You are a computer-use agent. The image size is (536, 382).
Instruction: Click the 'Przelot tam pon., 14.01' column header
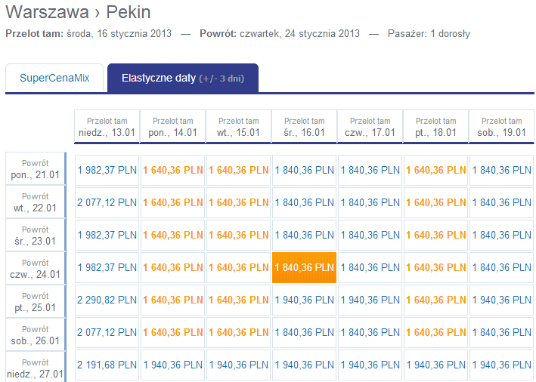tap(172, 127)
